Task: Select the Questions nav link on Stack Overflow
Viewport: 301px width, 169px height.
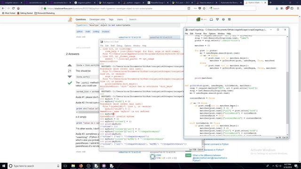Action: [x=80, y=19]
